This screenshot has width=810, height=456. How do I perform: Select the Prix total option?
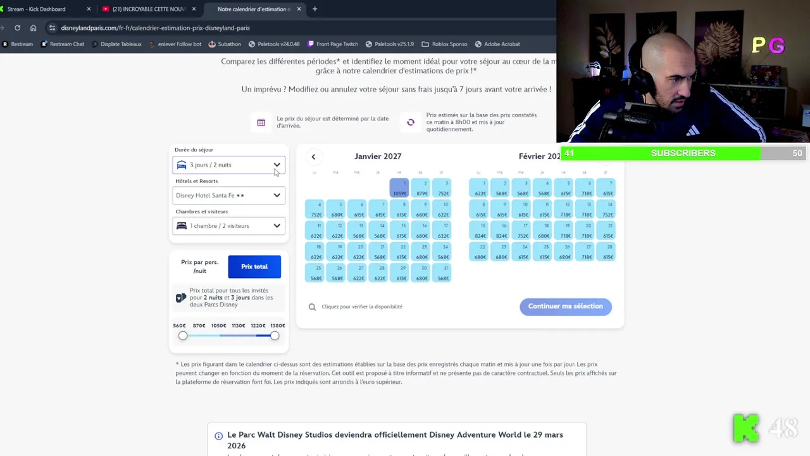click(254, 267)
